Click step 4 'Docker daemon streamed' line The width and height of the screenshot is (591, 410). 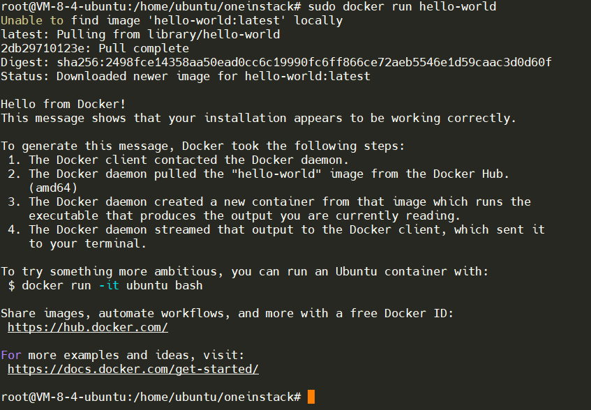click(276, 229)
